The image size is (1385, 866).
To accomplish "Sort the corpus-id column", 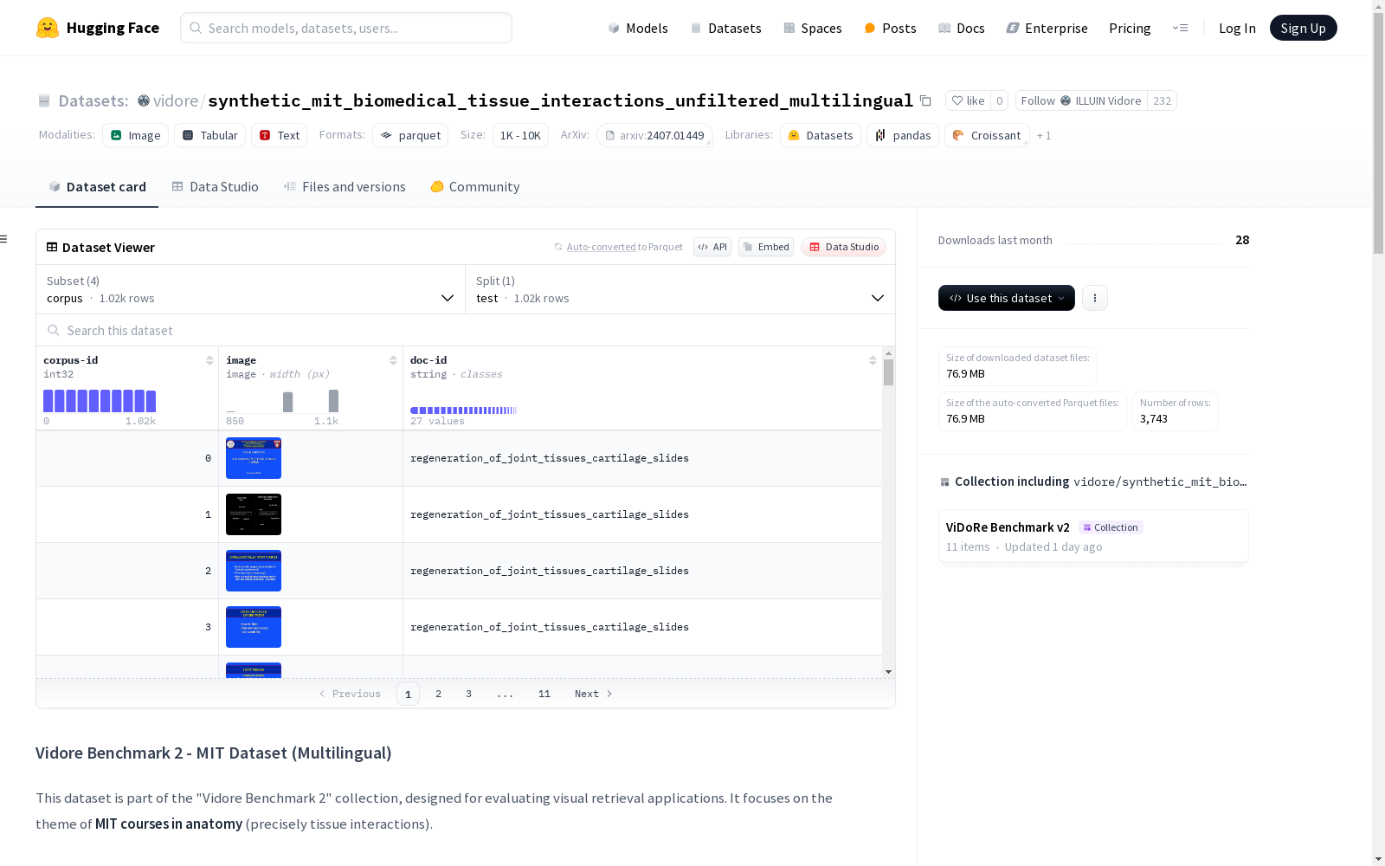I will click(209, 360).
